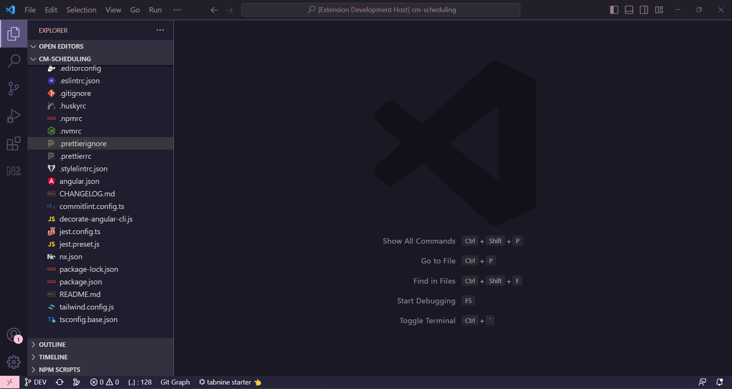Image resolution: width=732 pixels, height=389 pixels.
Task: Open commitlint.config.ts file
Action: click(x=101, y=206)
